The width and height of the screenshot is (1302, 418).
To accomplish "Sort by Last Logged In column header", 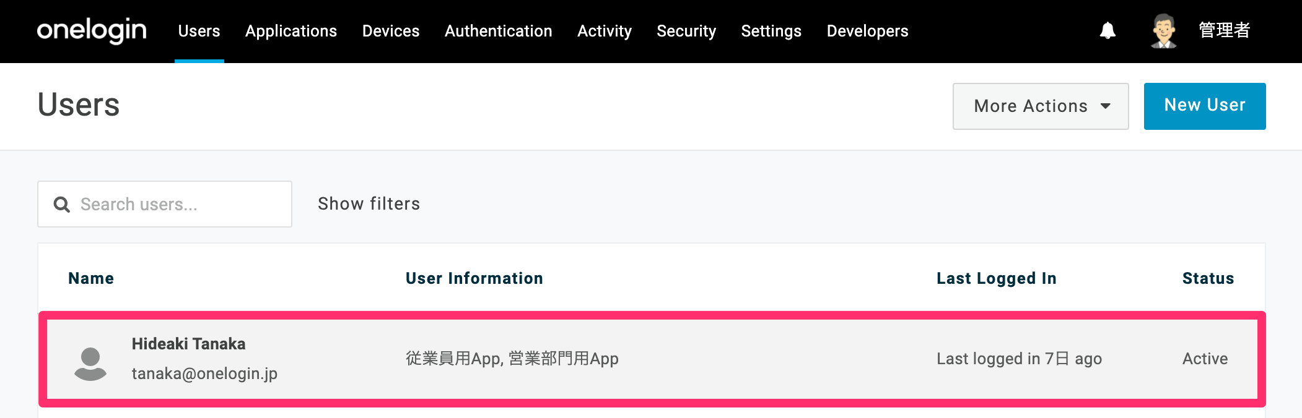I will (996, 278).
